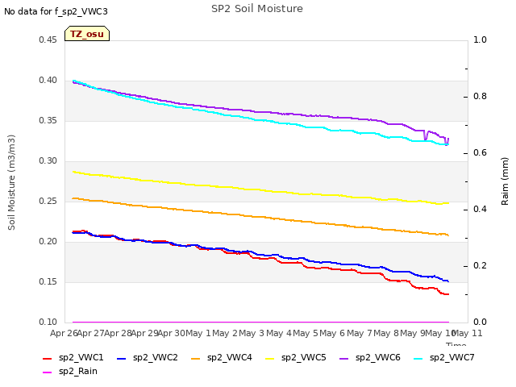Click the 0.15 left axis tick label
516x387 pixels.
(x=48, y=282)
